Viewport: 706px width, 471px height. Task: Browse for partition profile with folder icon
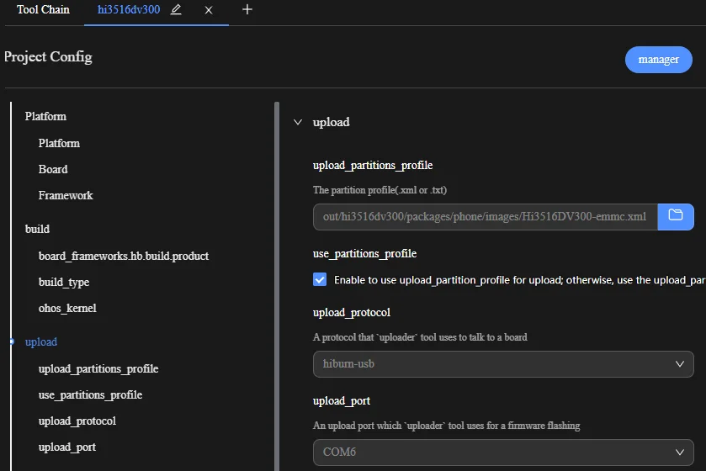(676, 217)
